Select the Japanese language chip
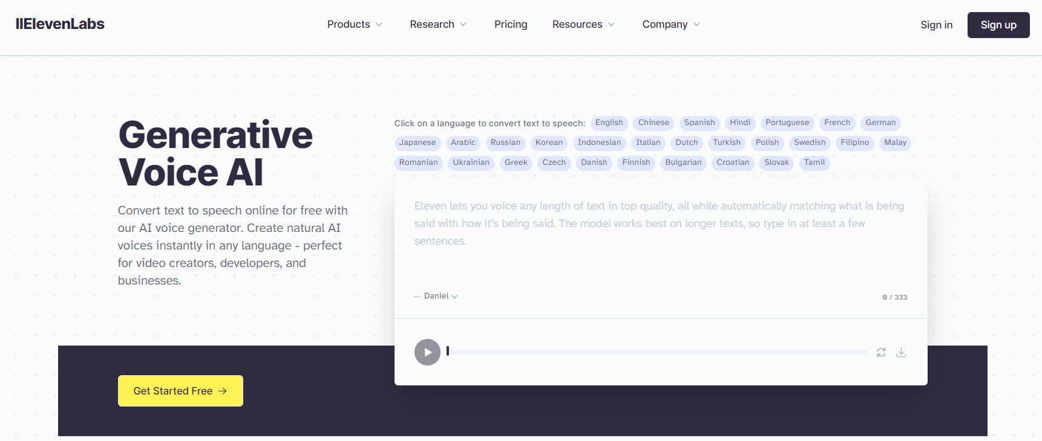The image size is (1042, 441). point(418,143)
